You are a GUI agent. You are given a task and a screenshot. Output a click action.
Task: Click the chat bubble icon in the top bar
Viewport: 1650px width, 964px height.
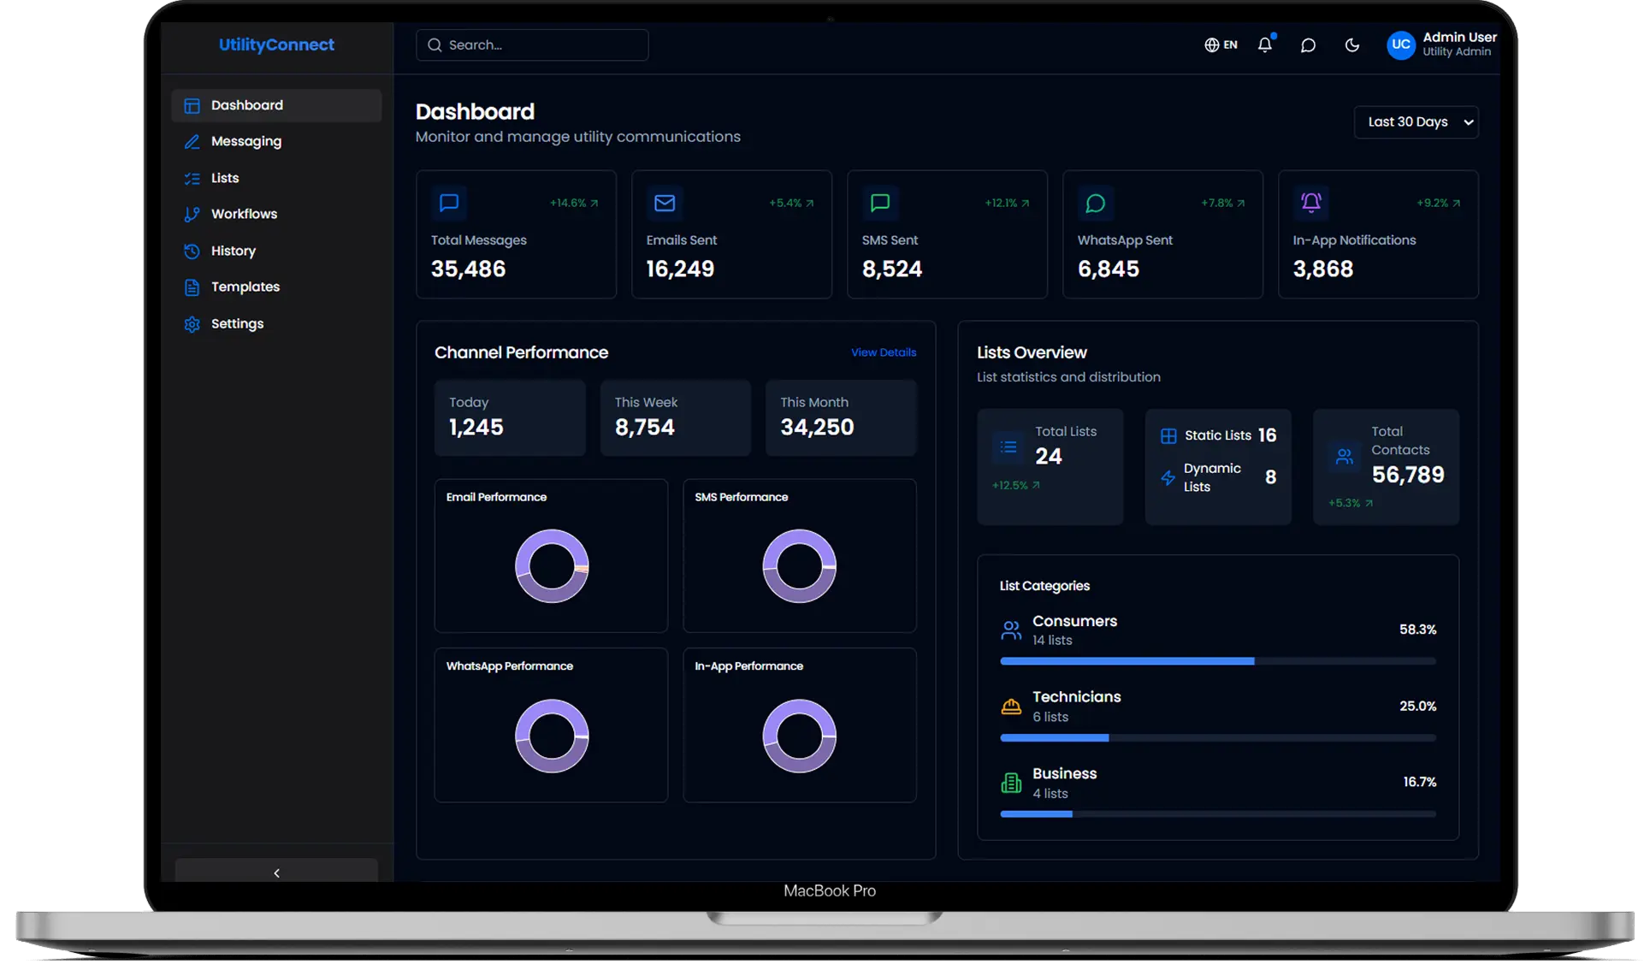[1308, 44]
